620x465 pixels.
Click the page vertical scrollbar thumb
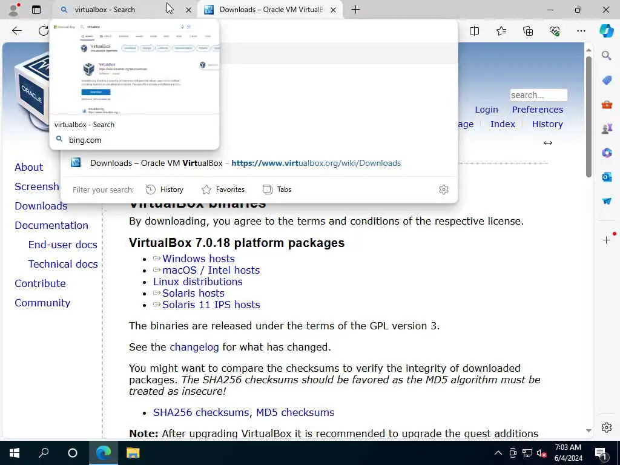tap(589, 117)
